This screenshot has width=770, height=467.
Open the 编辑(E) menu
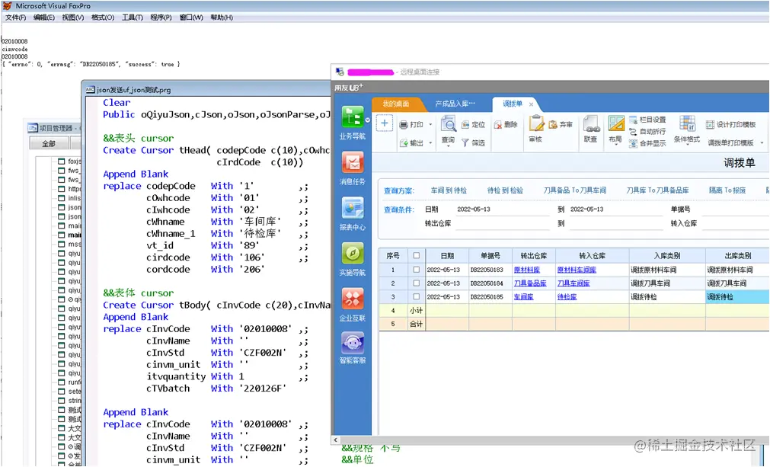click(44, 18)
